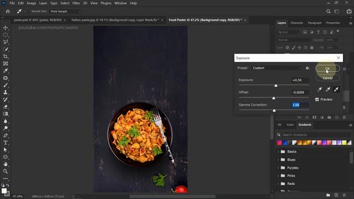The height and width of the screenshot is (199, 354).
Task: Open the Window menu
Action: point(121,3)
